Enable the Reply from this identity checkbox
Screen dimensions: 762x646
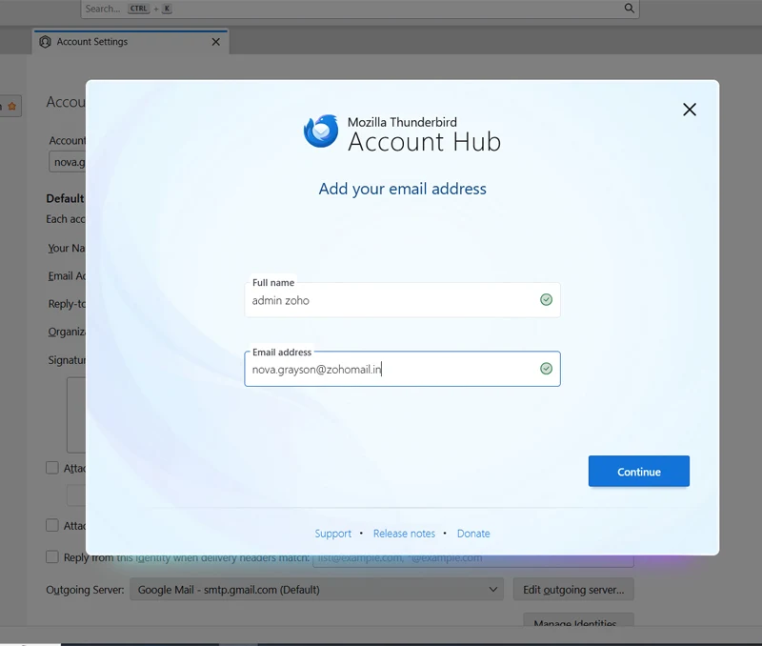(52, 557)
